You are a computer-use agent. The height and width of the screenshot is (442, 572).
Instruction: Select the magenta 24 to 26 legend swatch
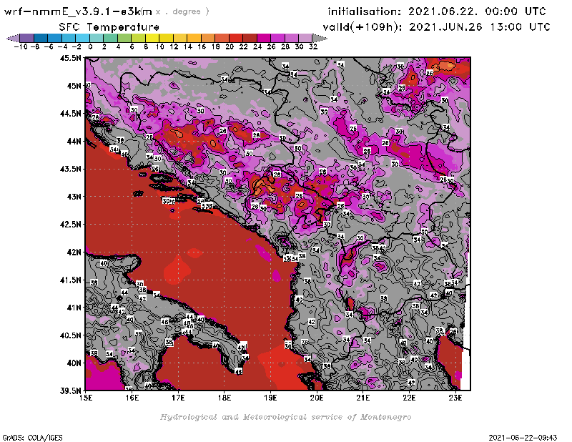point(264,38)
